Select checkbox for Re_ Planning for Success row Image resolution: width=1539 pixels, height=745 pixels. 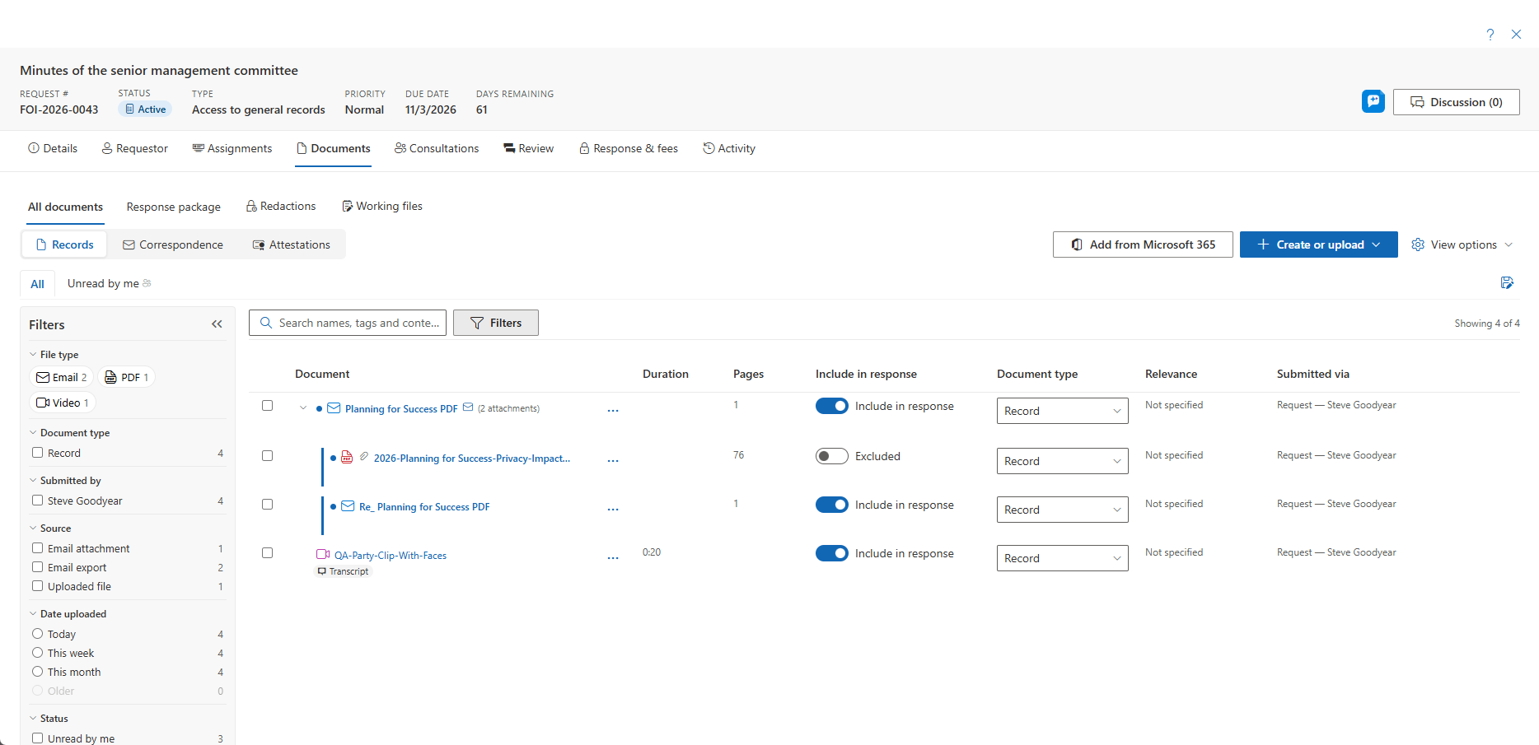tap(267, 504)
